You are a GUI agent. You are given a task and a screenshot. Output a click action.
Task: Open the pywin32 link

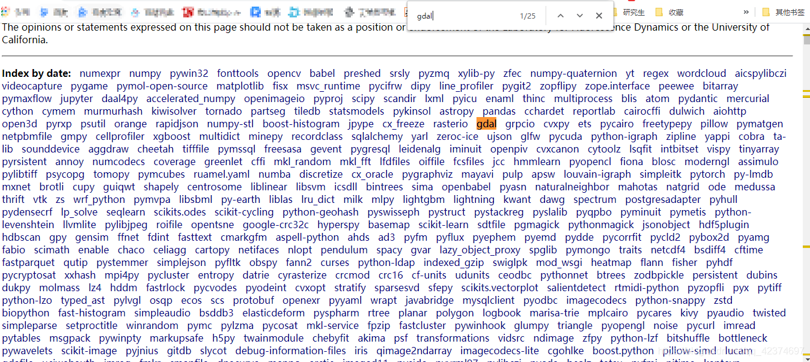click(189, 73)
